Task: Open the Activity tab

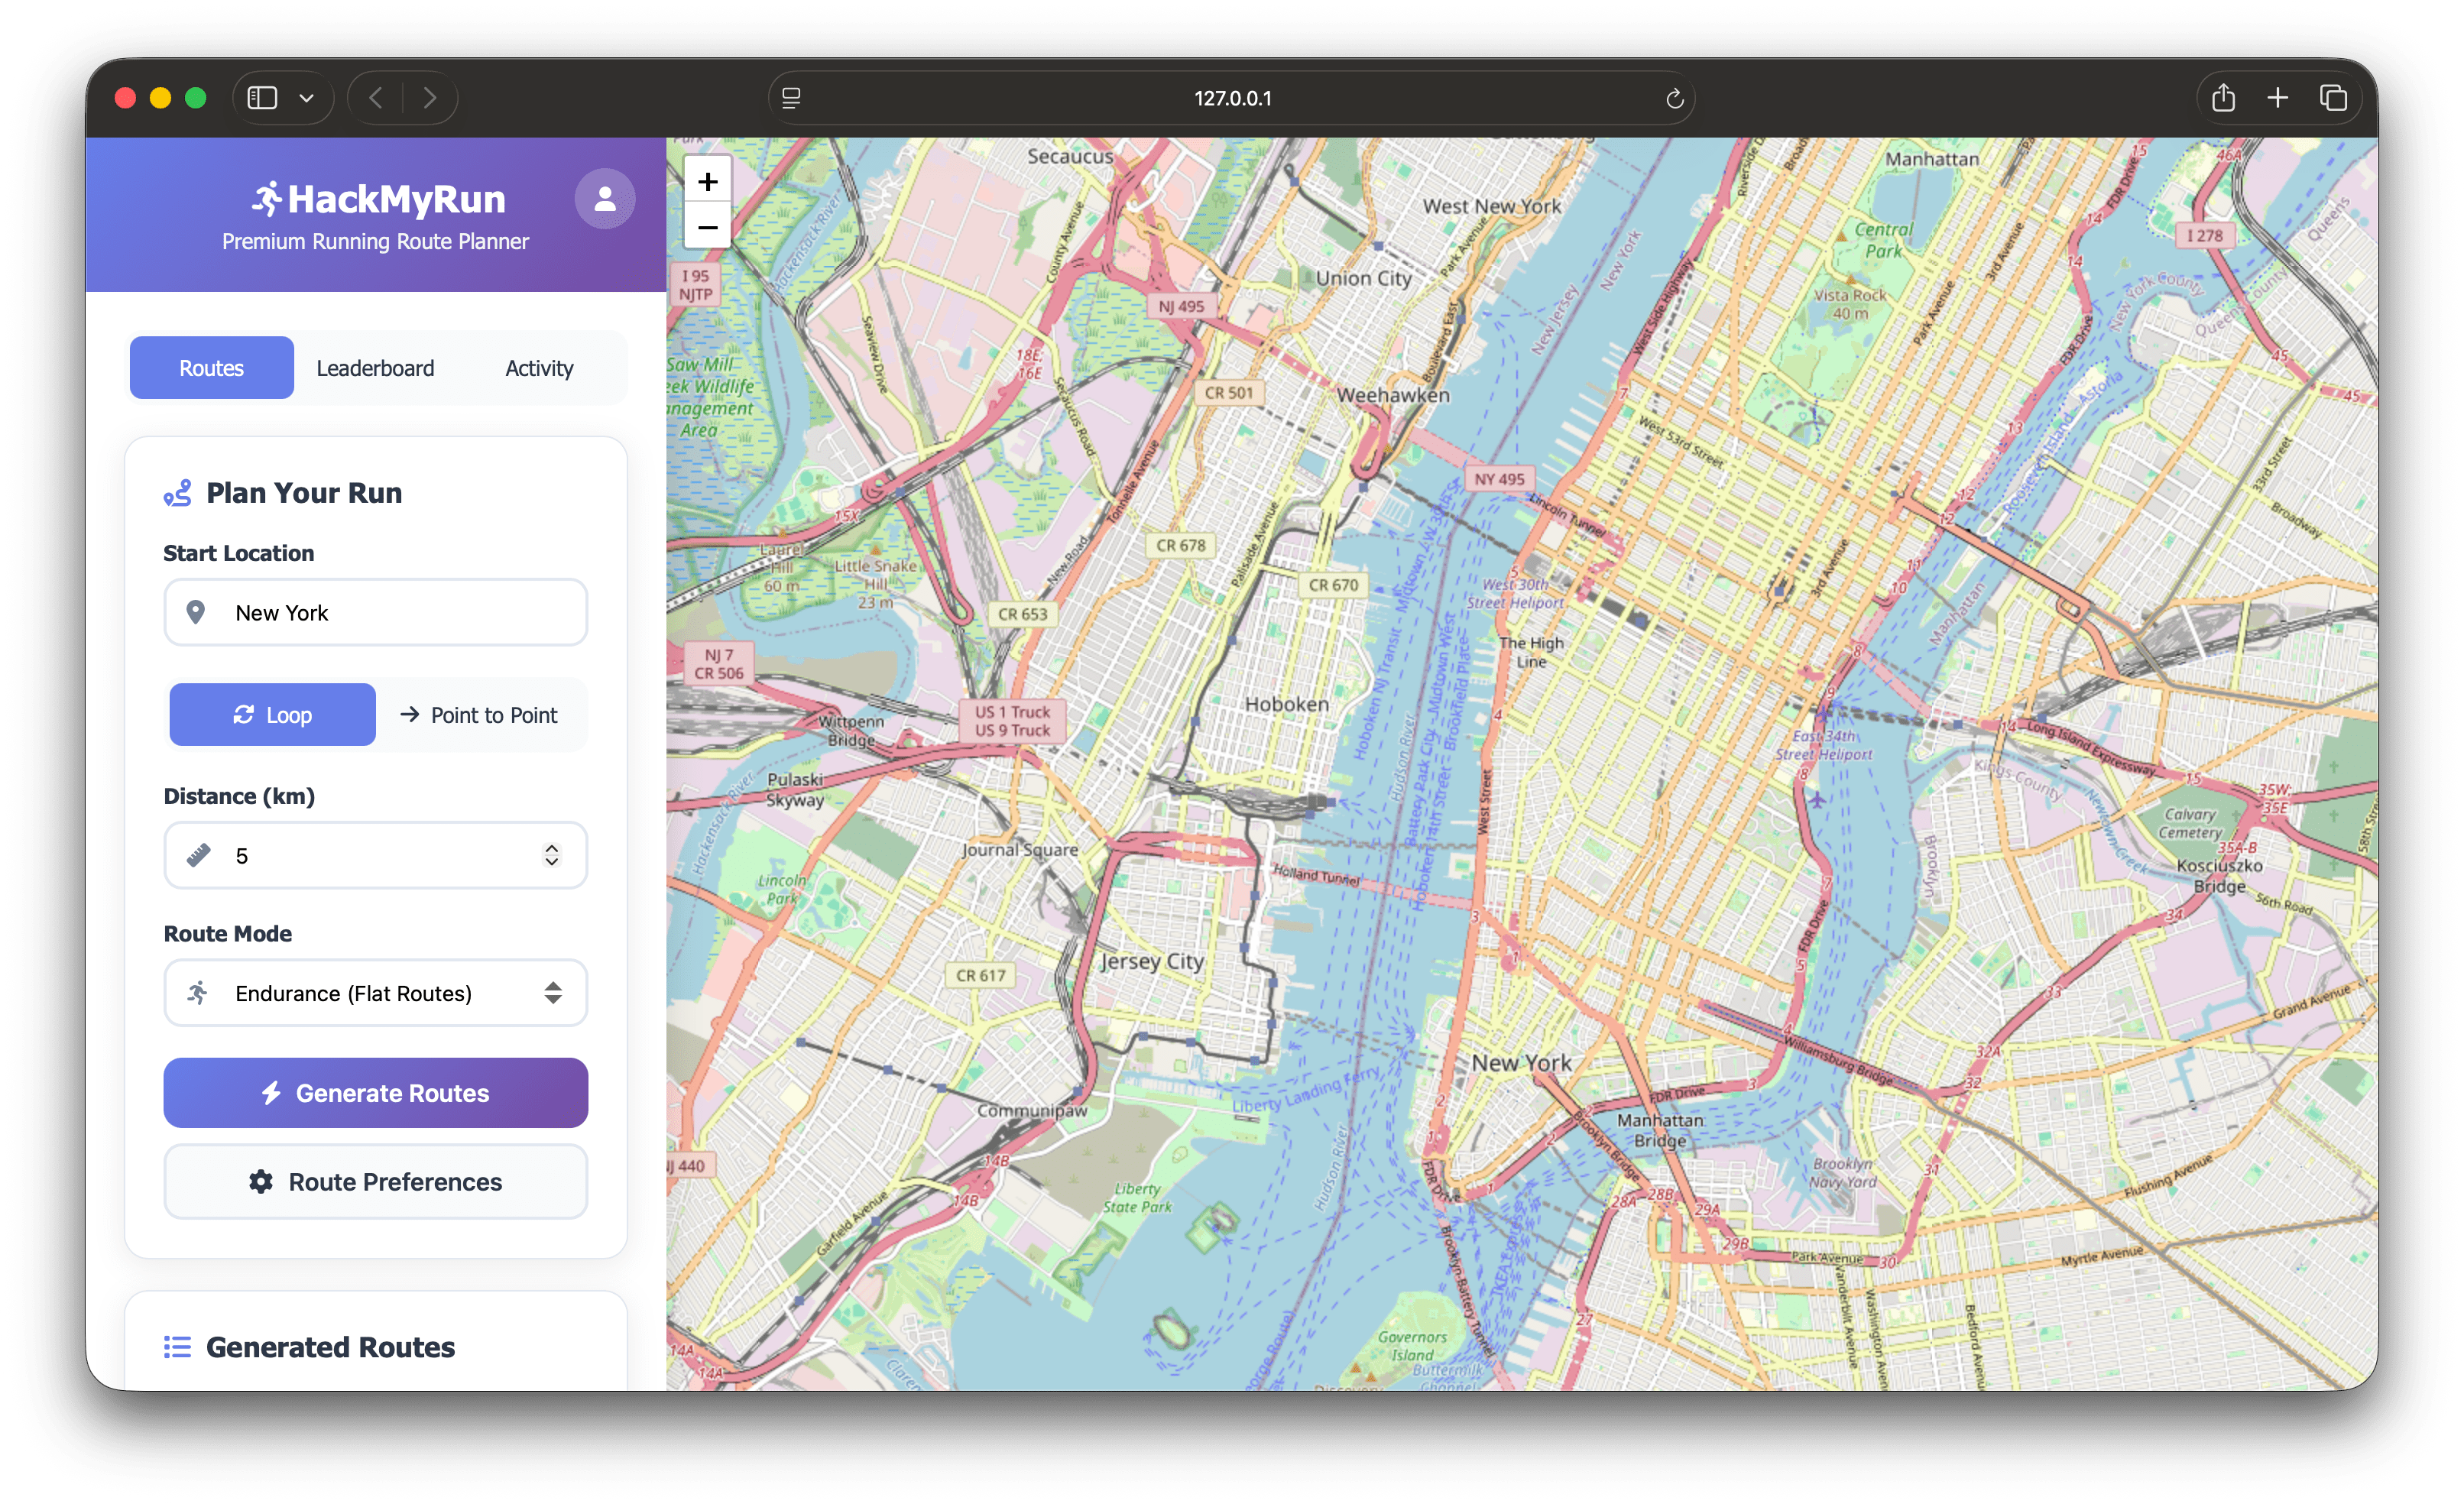Action: (539, 368)
